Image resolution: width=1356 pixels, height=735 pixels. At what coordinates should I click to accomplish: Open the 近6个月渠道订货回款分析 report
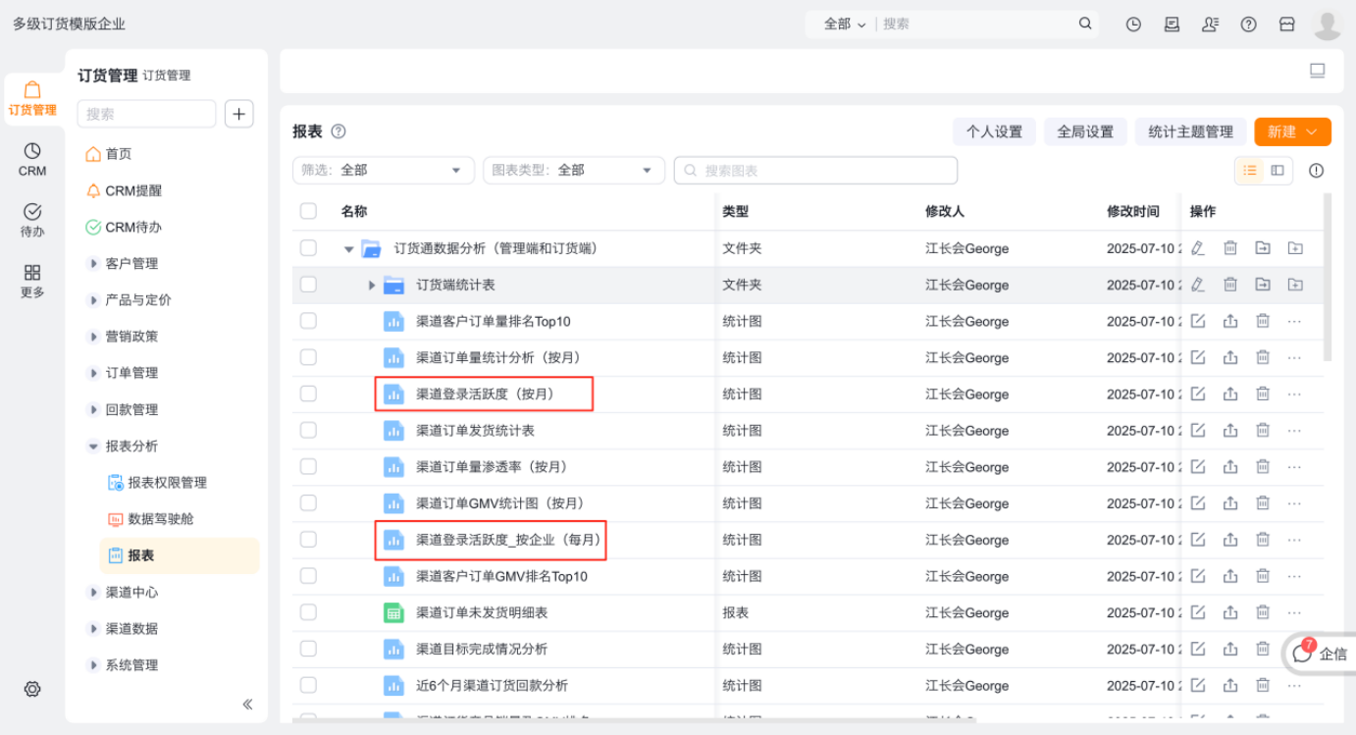click(492, 685)
